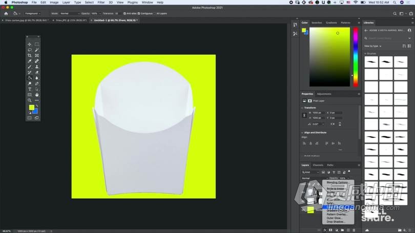Filter Layers panel by adjustment layers
The image size is (415, 233).
[x=329, y=172]
